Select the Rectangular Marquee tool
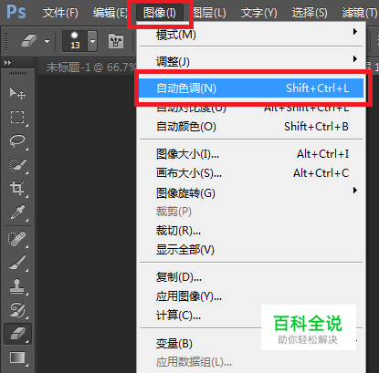Viewport: 379px width, 373px height. [17, 117]
